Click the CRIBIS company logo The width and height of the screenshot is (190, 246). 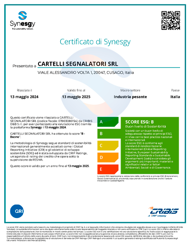(163, 212)
